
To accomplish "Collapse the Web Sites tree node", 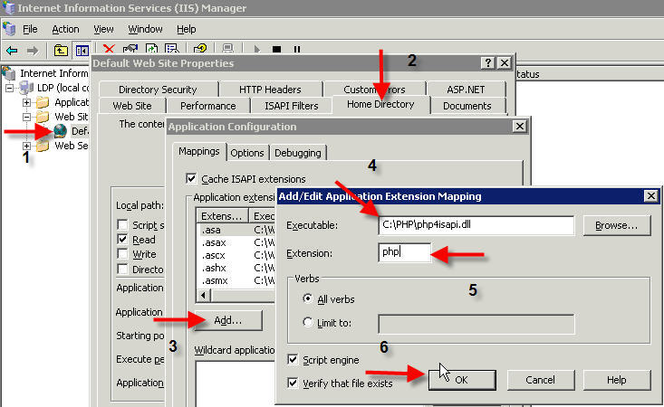I will (26, 117).
